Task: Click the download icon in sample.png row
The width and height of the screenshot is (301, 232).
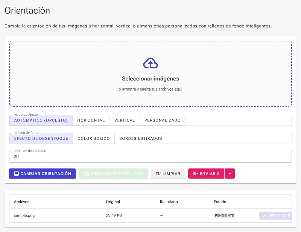Action: point(265,215)
